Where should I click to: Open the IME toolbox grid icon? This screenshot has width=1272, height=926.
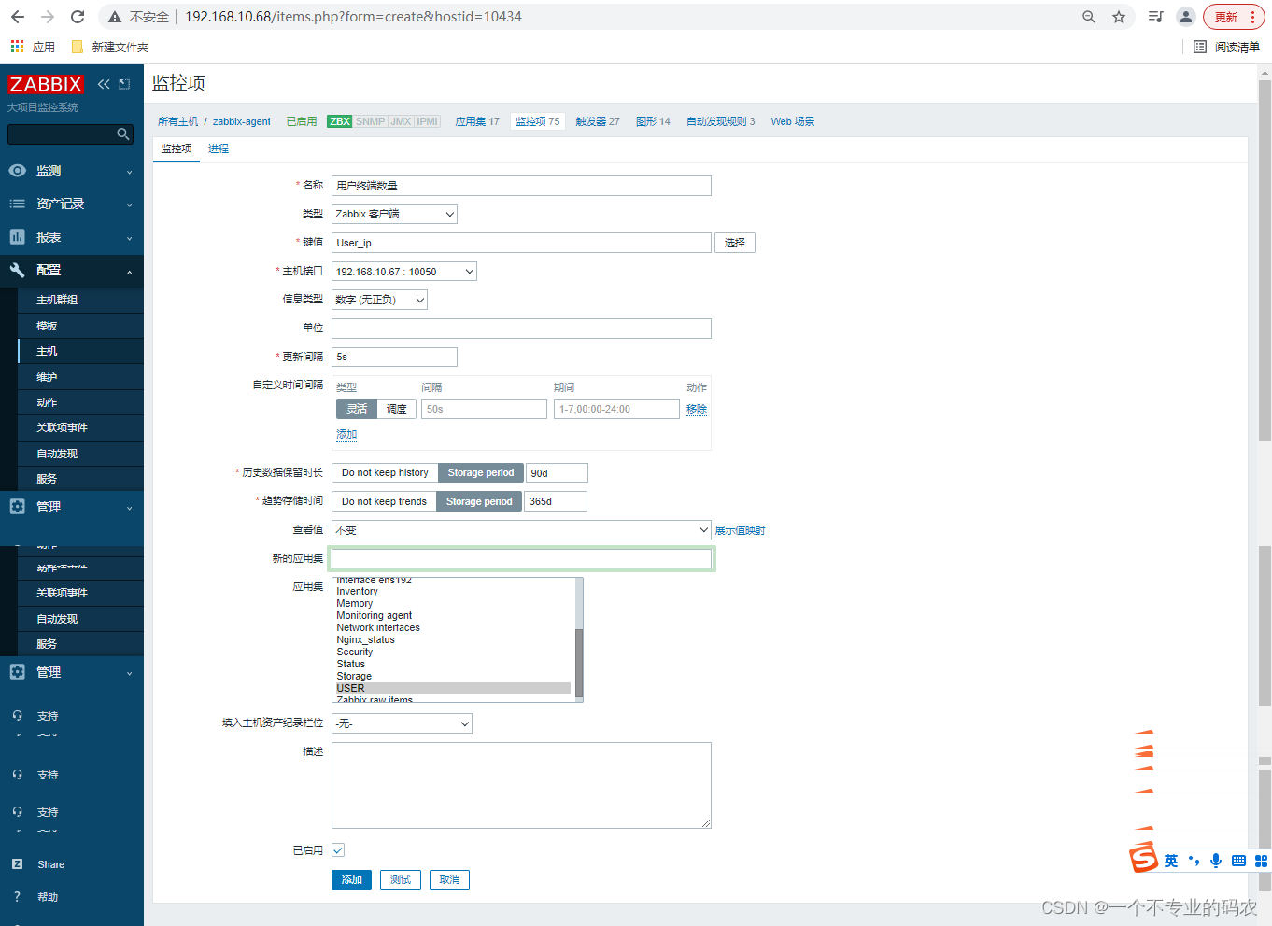coord(1261,861)
